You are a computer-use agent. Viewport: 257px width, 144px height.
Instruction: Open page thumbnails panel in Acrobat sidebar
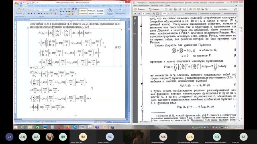135,18
